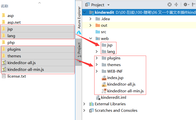Expand the WEB-INF folder arrow
The width and height of the screenshot is (196, 120).
[97, 71]
